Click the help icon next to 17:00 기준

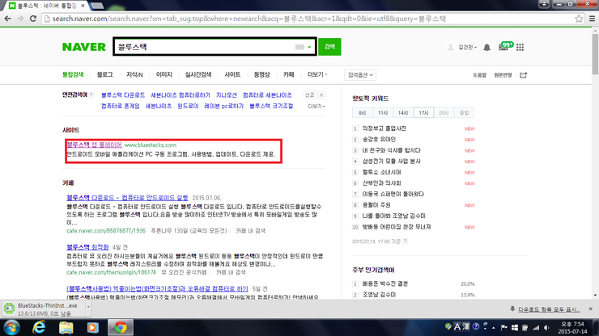tap(405, 241)
